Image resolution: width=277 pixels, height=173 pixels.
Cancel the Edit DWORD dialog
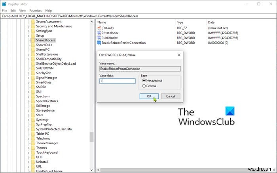pos(171,96)
